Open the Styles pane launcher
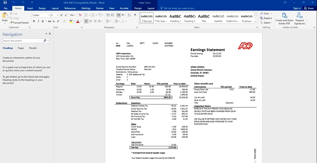This screenshot has width=317, height=163. 257,27
